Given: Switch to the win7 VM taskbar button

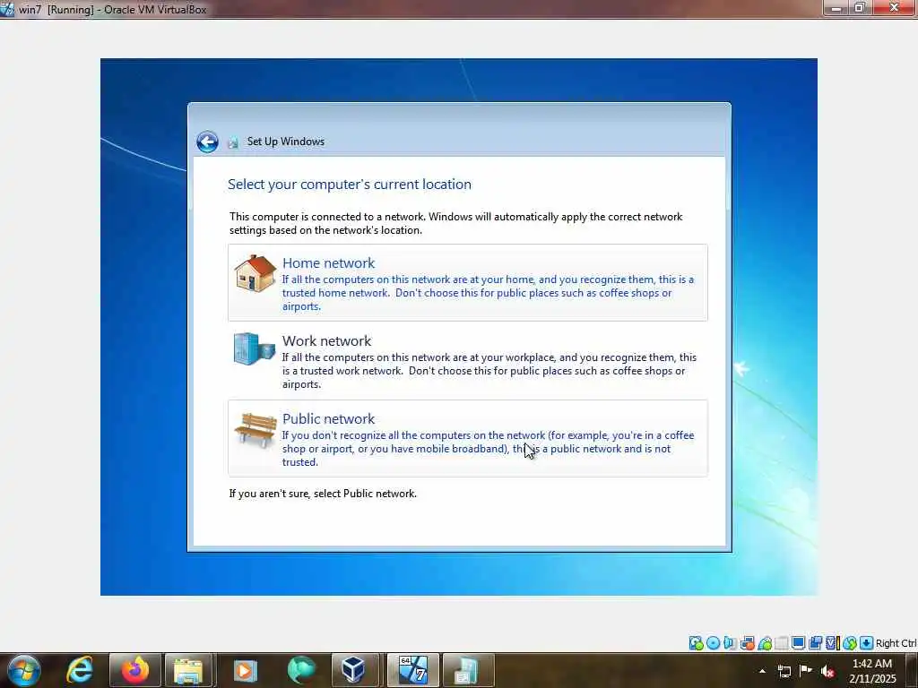Looking at the screenshot, I should [x=413, y=670].
